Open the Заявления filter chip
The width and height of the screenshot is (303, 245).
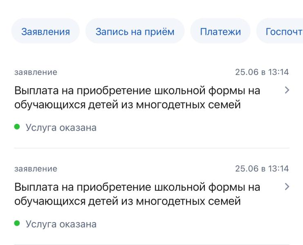(46, 31)
